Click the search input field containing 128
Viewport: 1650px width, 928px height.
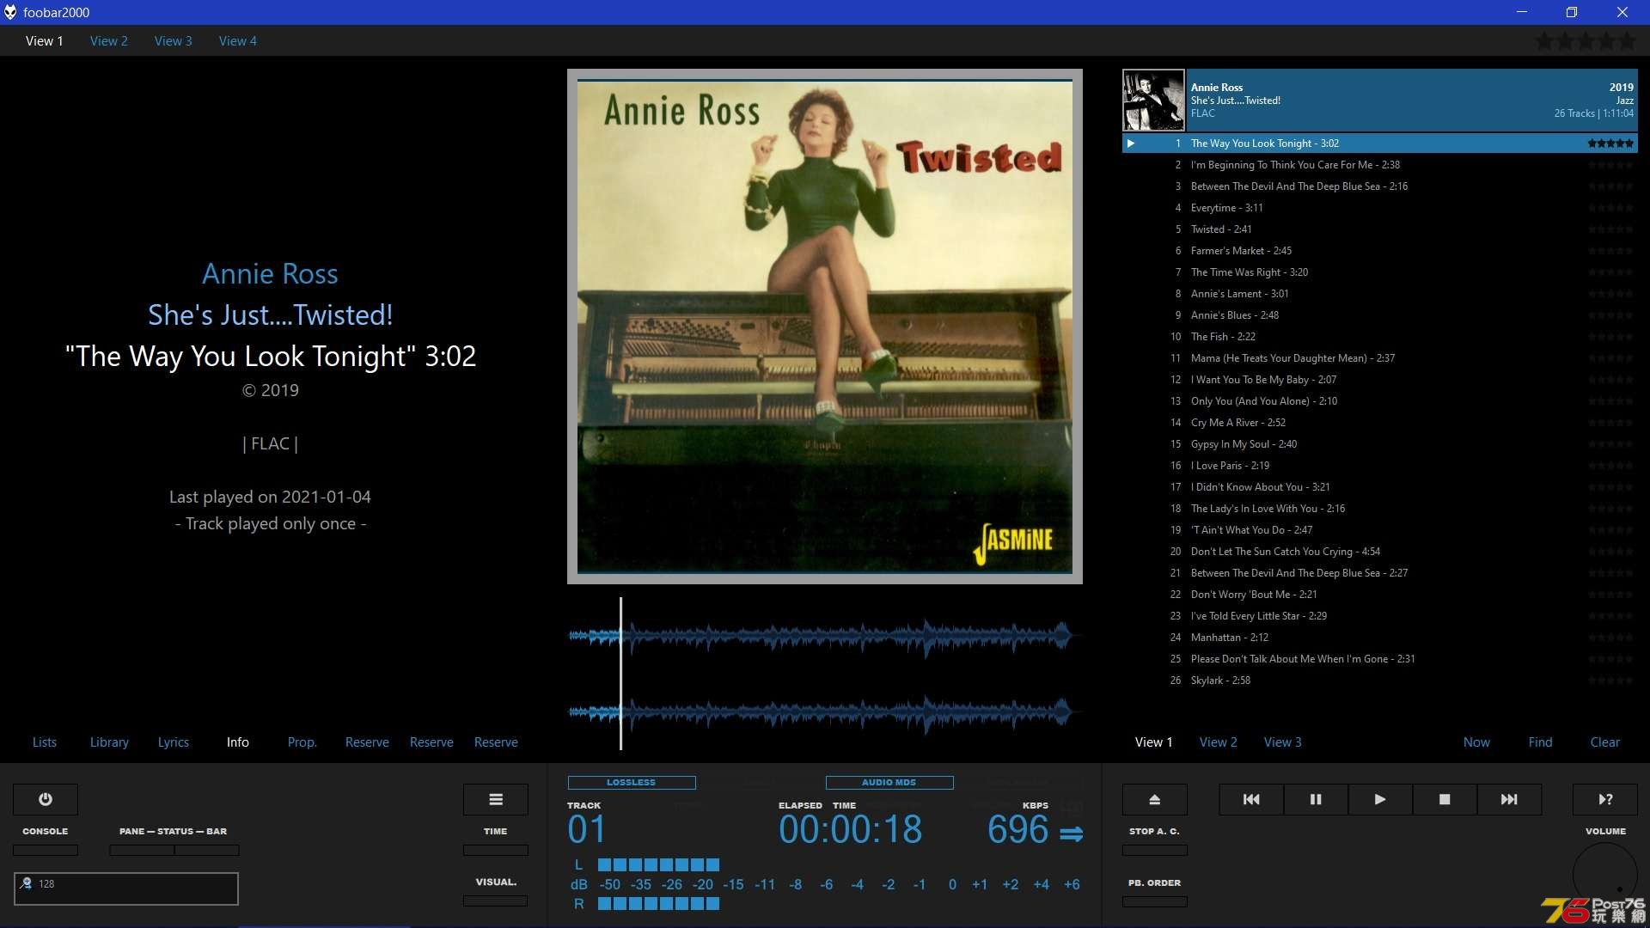126,888
